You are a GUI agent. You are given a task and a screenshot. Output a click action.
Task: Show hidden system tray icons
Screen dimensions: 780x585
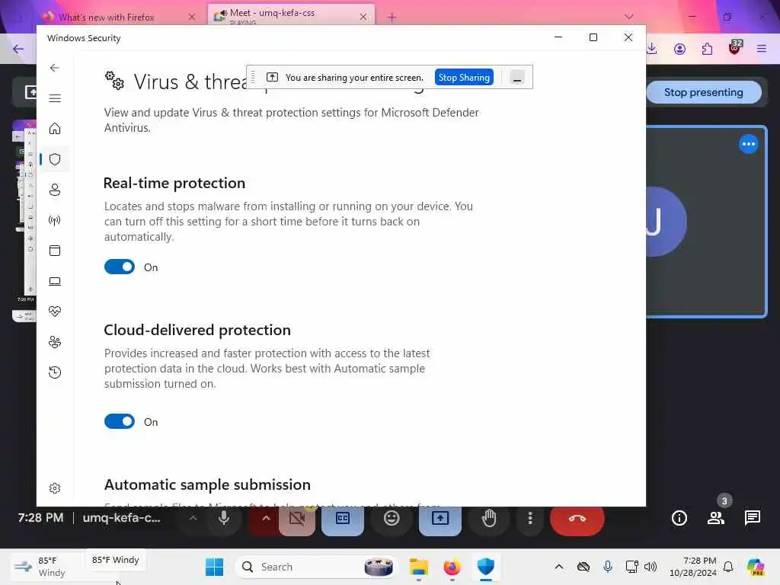pyautogui.click(x=559, y=567)
